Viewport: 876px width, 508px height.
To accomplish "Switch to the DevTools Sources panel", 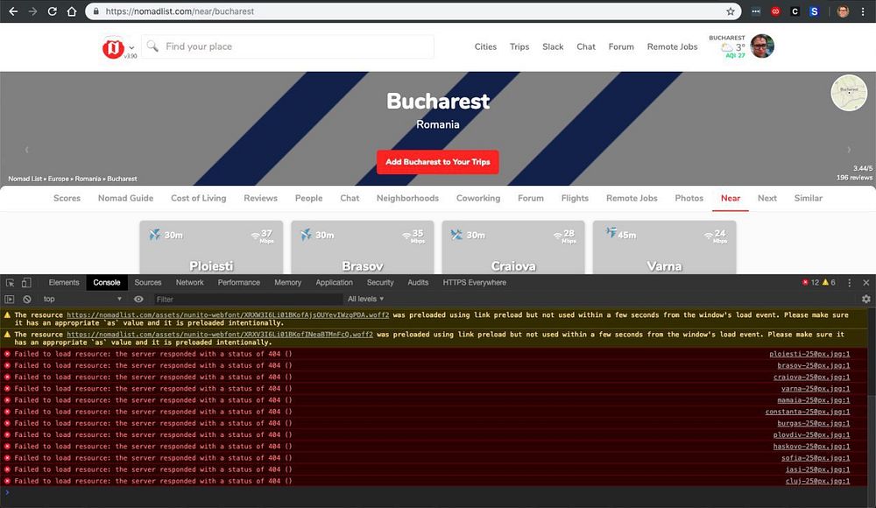I will click(147, 283).
